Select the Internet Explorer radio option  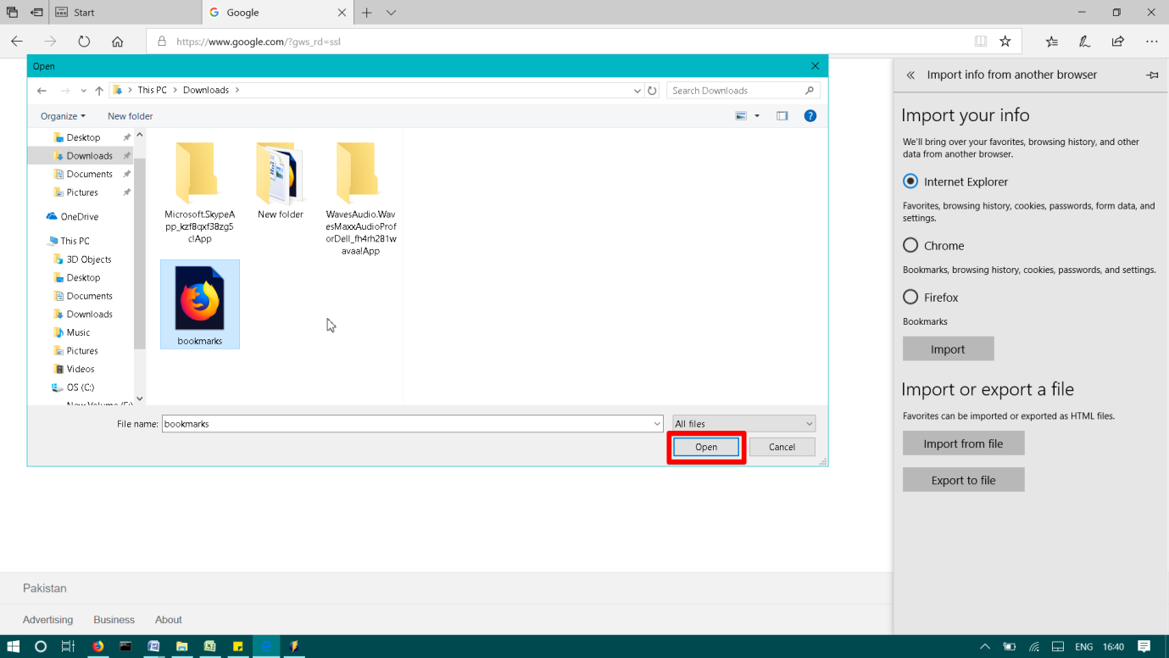tap(910, 181)
